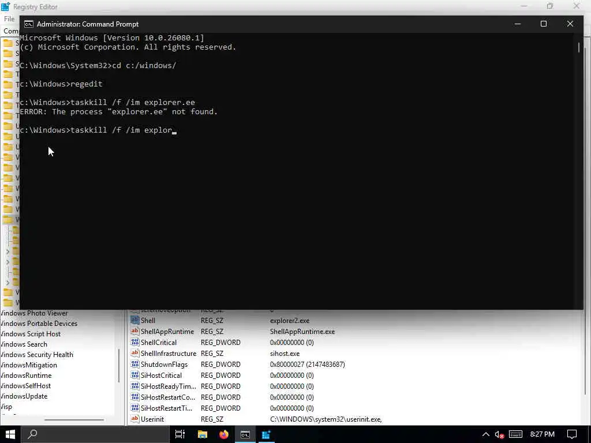Open File menu in Registry Editor
The width and height of the screenshot is (591, 443).
[9, 19]
